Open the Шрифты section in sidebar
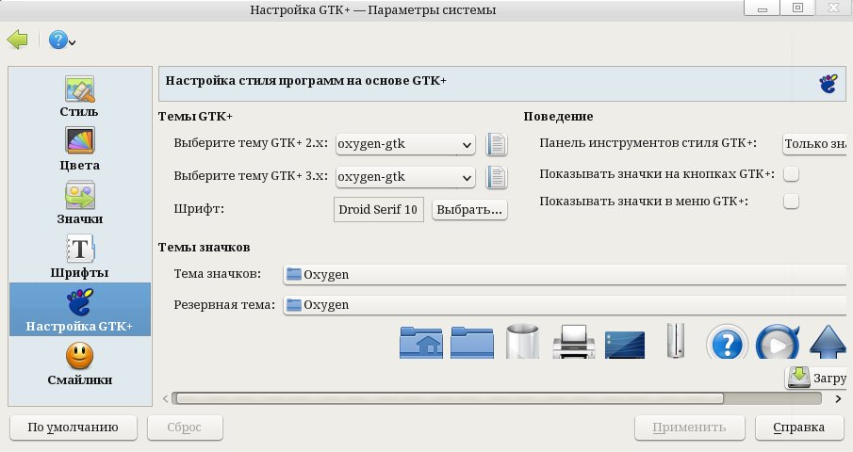 click(79, 258)
